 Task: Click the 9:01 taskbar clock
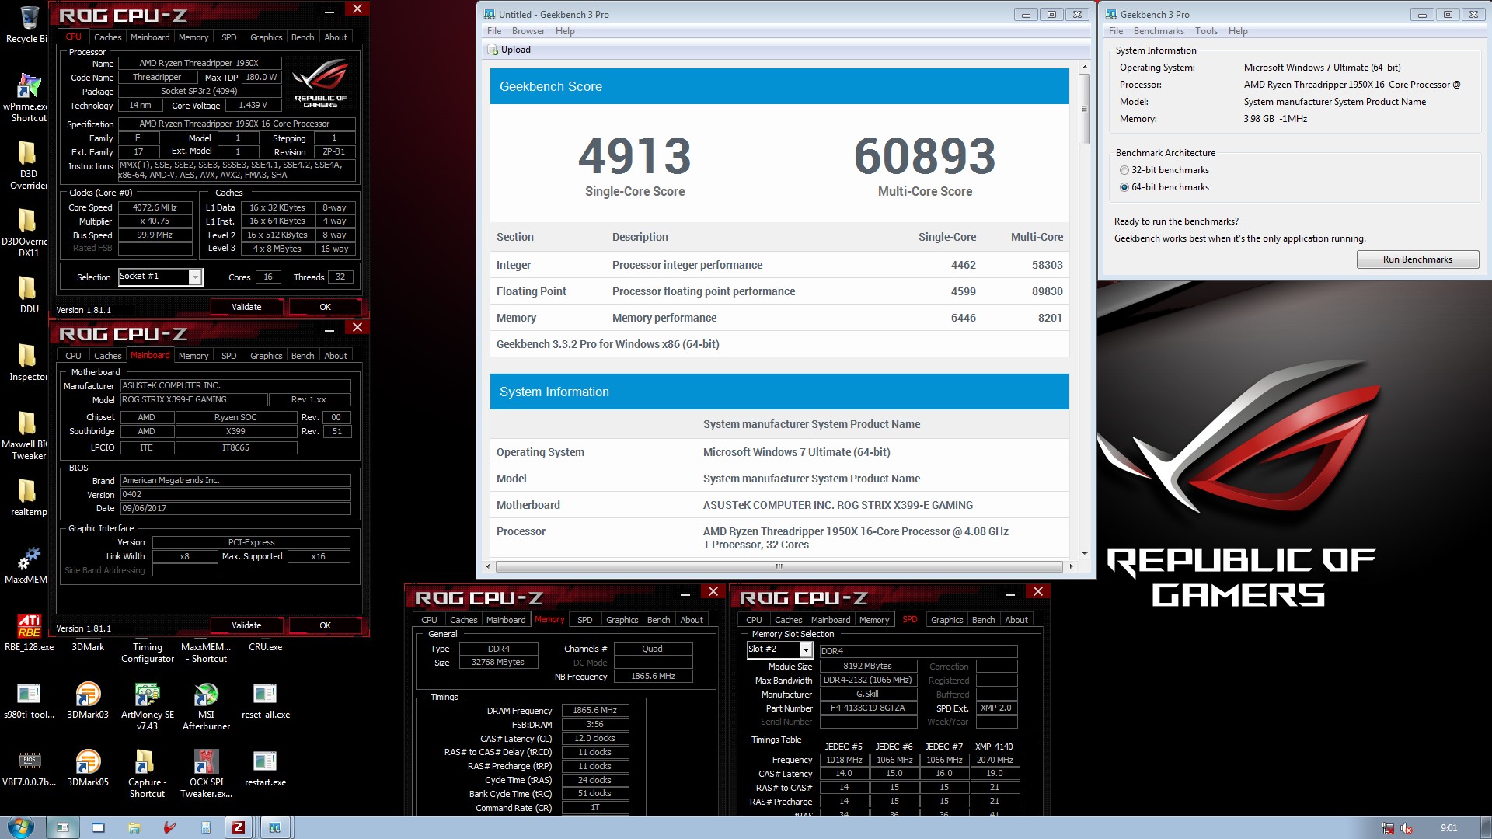click(1448, 828)
